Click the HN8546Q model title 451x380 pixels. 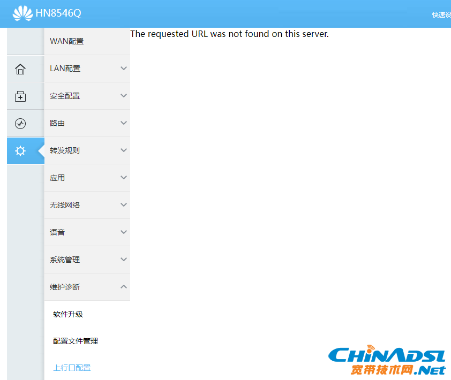pos(58,13)
